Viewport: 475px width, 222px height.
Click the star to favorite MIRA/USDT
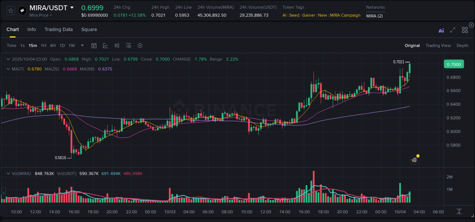click(x=10, y=11)
